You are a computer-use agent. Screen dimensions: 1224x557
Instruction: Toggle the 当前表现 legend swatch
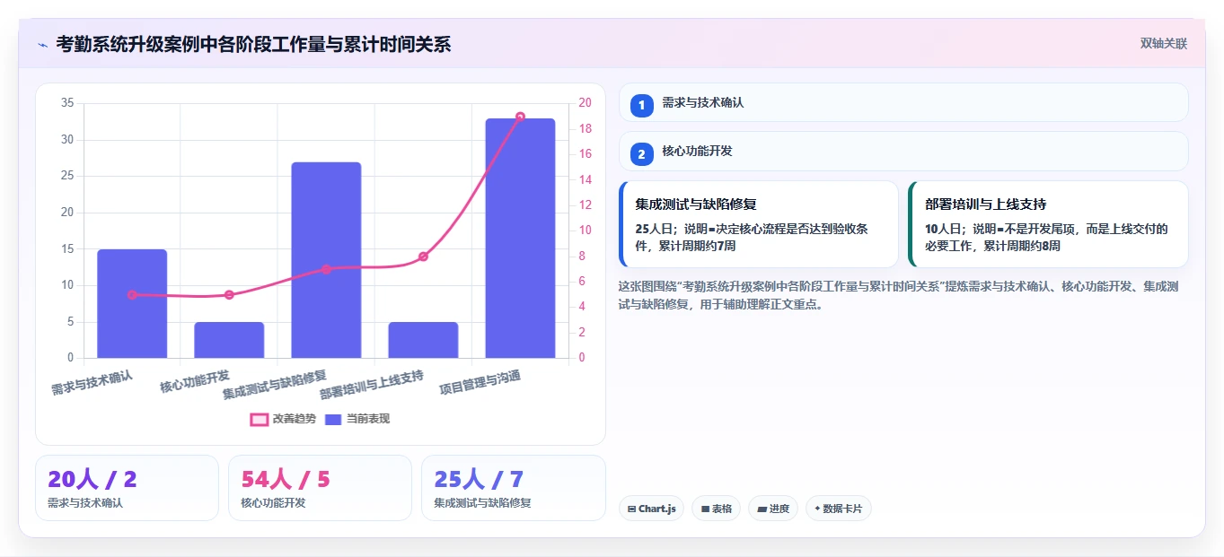[333, 419]
